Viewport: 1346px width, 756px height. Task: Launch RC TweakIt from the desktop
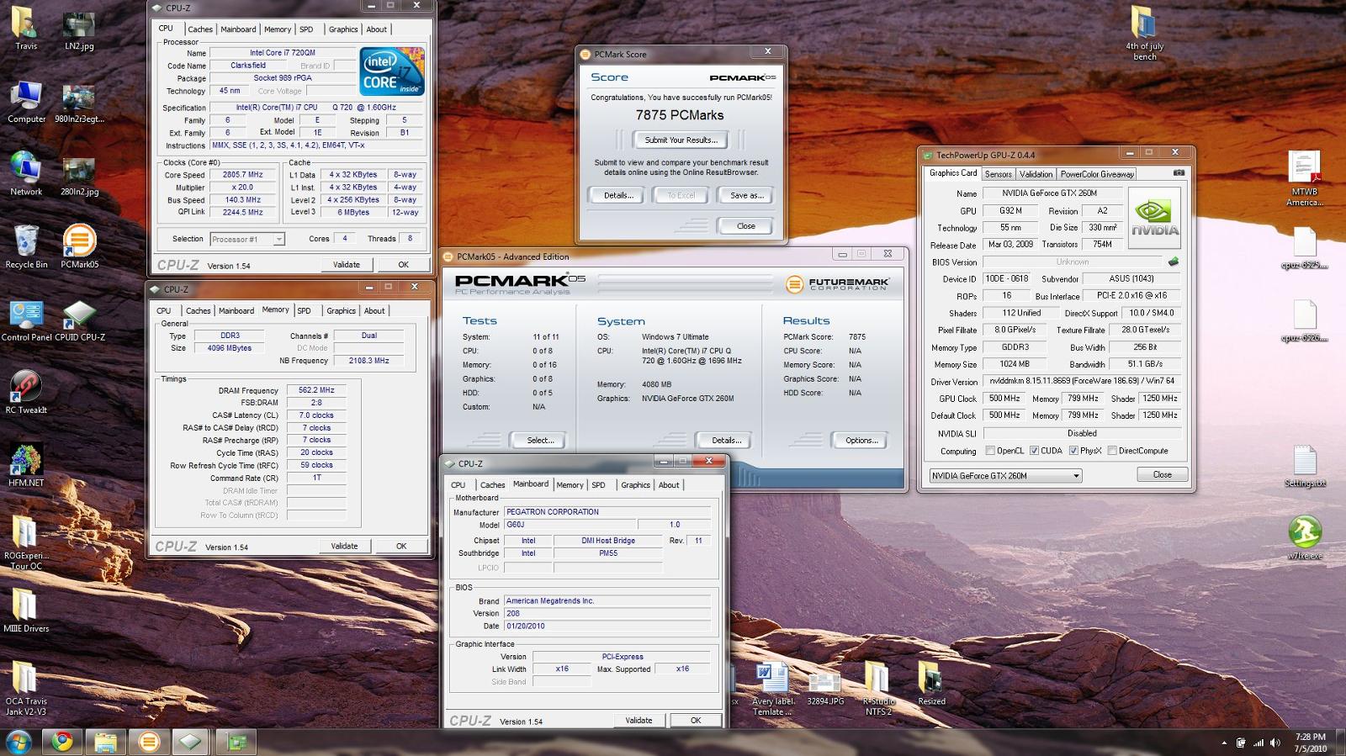coord(26,392)
